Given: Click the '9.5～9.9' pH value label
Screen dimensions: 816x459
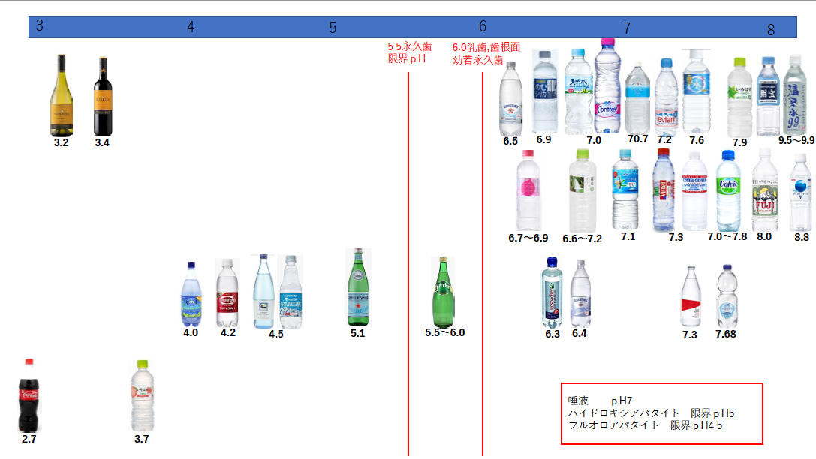Looking at the screenshot, I should click(796, 140).
